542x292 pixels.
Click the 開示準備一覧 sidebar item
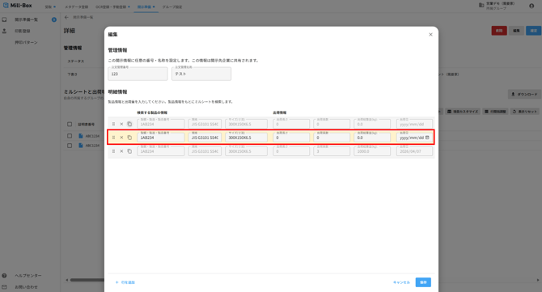(26, 19)
